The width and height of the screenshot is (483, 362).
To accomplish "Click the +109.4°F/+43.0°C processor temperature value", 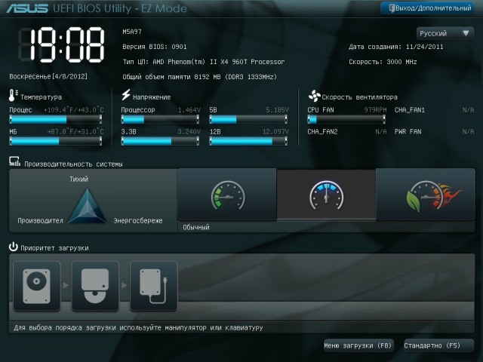I will (74, 110).
